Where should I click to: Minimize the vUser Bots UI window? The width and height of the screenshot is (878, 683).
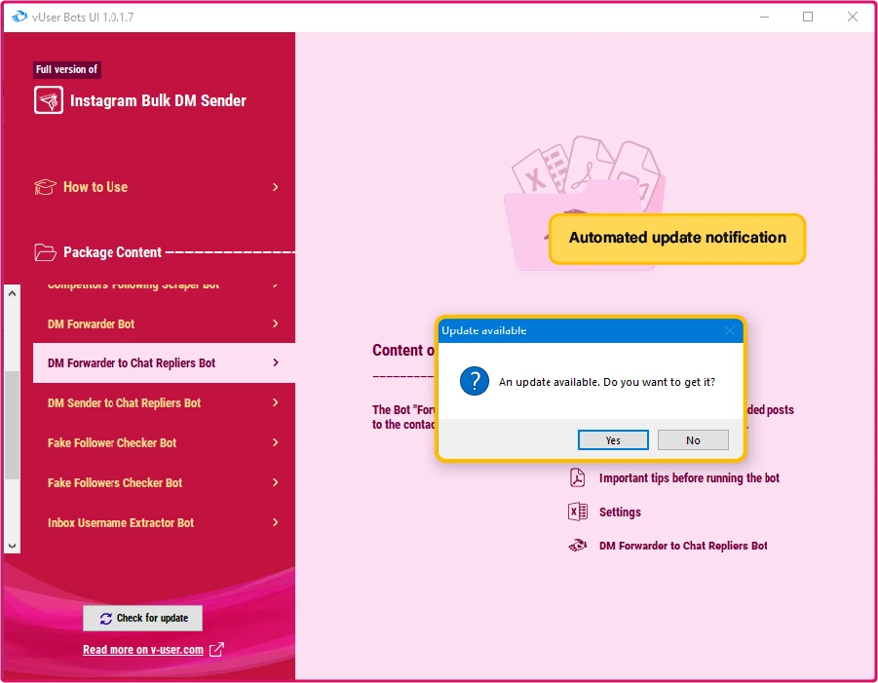pyautogui.click(x=764, y=17)
